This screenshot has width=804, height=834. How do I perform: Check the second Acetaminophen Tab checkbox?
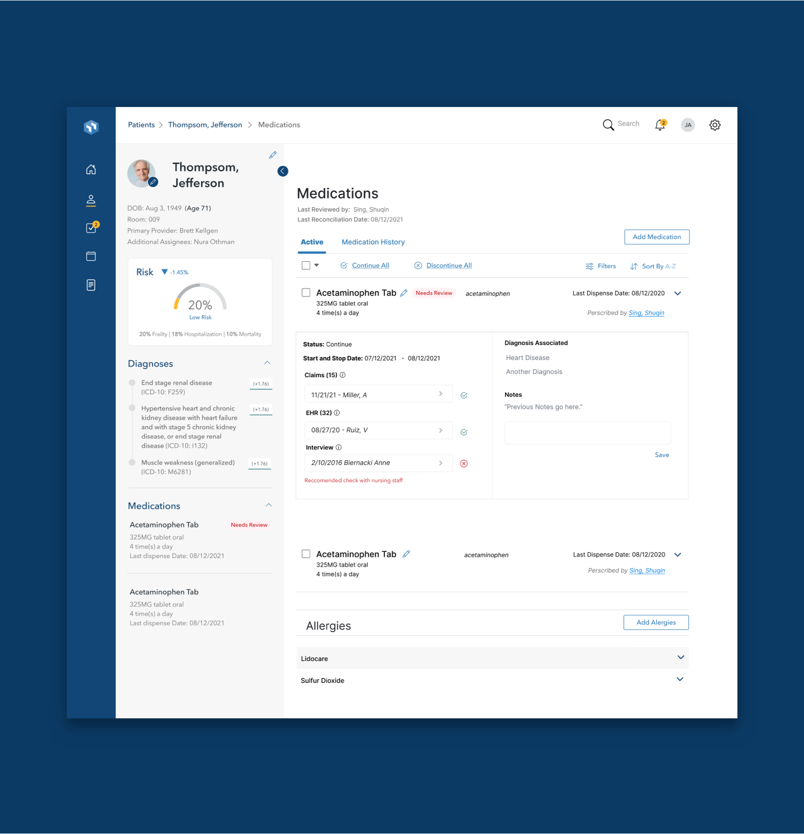pos(306,554)
